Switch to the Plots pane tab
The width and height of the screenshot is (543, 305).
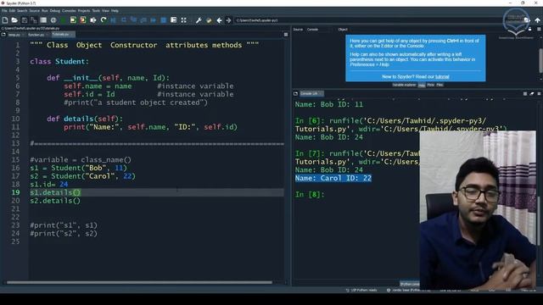tap(430, 85)
